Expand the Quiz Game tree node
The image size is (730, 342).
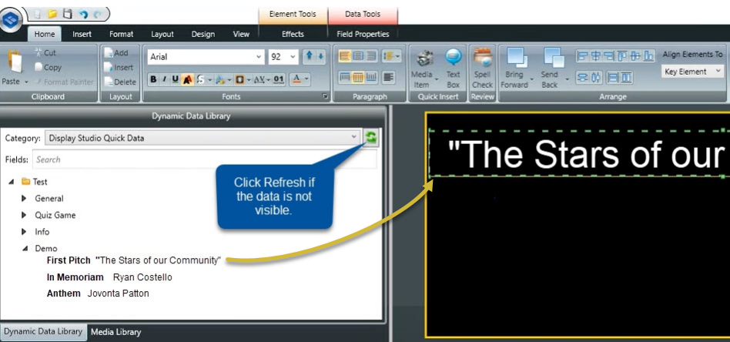(x=24, y=216)
